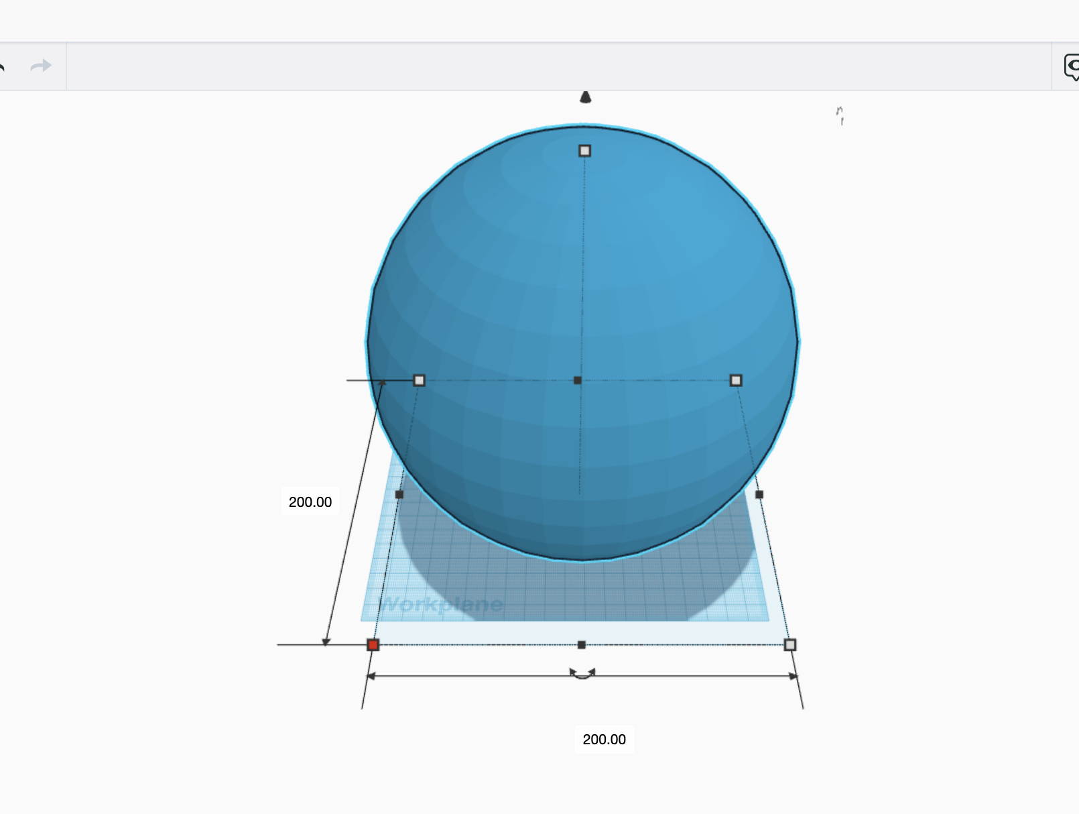Click the Workplane label text

pyautogui.click(x=442, y=604)
